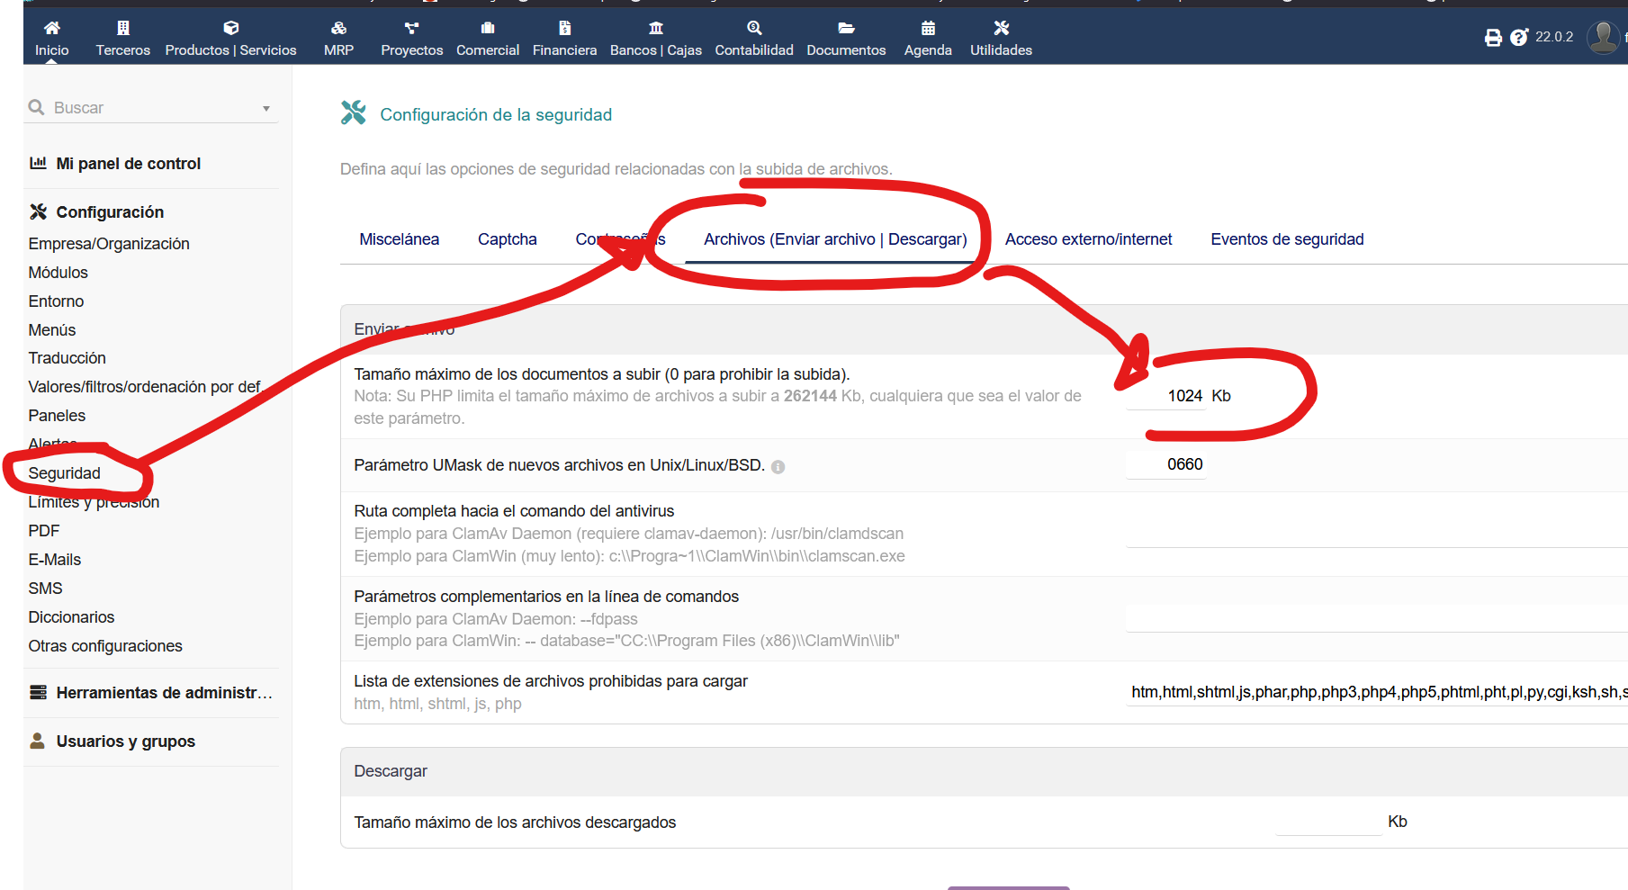Click the forbidden file extensions field
The height and width of the screenshot is (890, 1628).
point(1377,692)
